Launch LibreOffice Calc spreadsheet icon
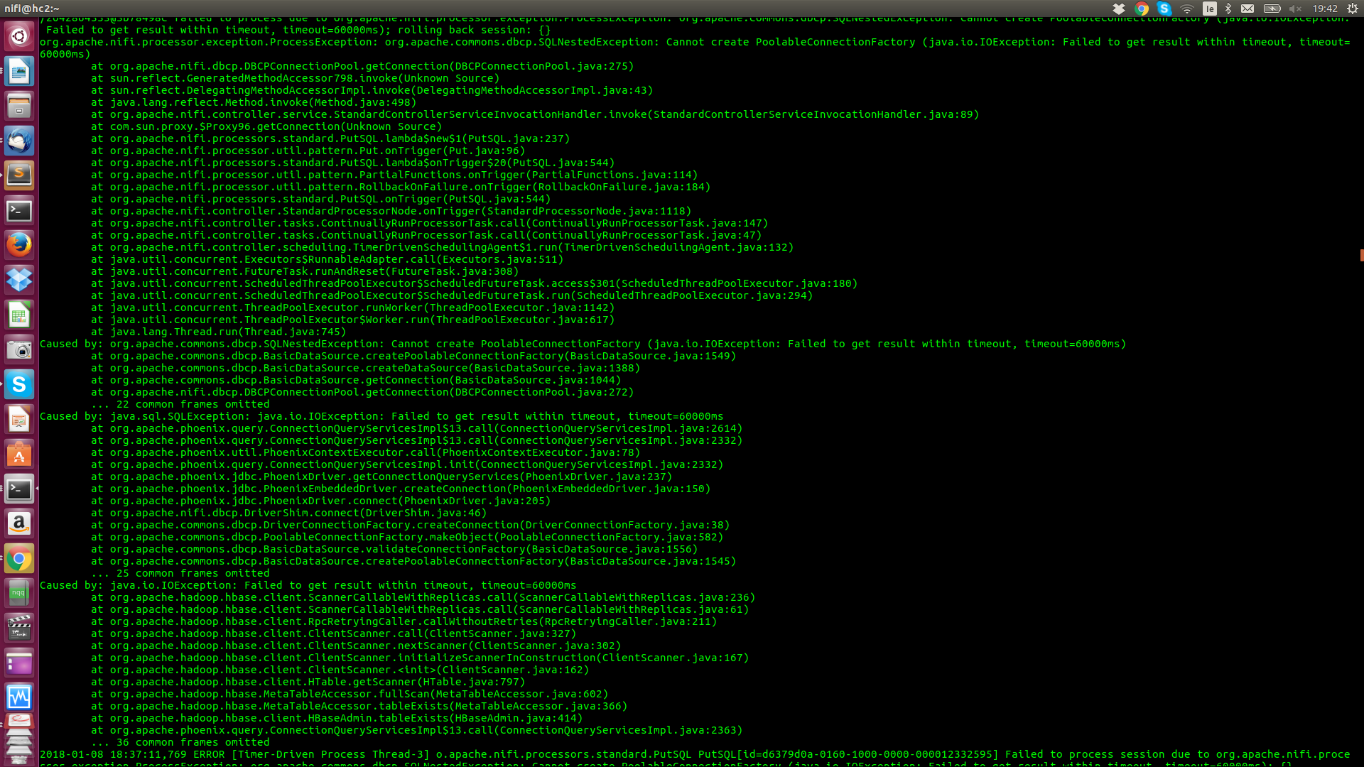Image resolution: width=1364 pixels, height=767 pixels. pos(19,315)
